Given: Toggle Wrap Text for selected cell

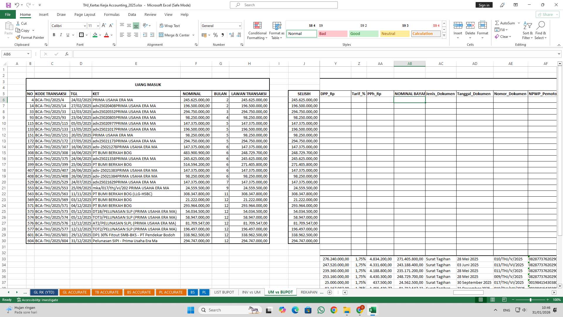Looking at the screenshot, I should [169, 26].
